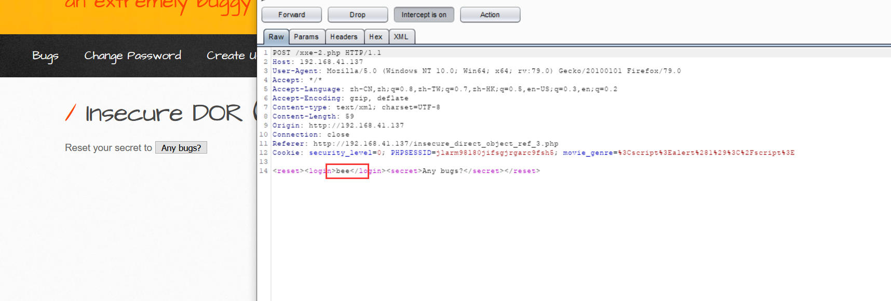This screenshot has width=891, height=301.
Task: Switch to the XML tab
Action: (401, 37)
